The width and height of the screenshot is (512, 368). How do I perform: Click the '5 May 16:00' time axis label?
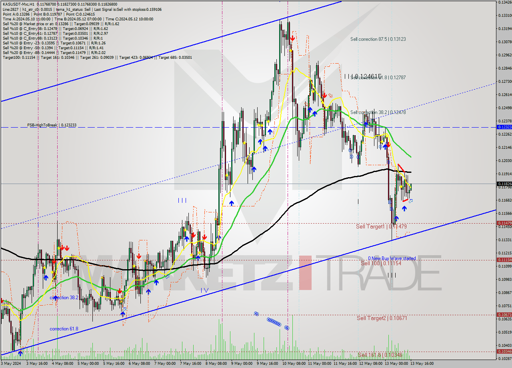114,364
